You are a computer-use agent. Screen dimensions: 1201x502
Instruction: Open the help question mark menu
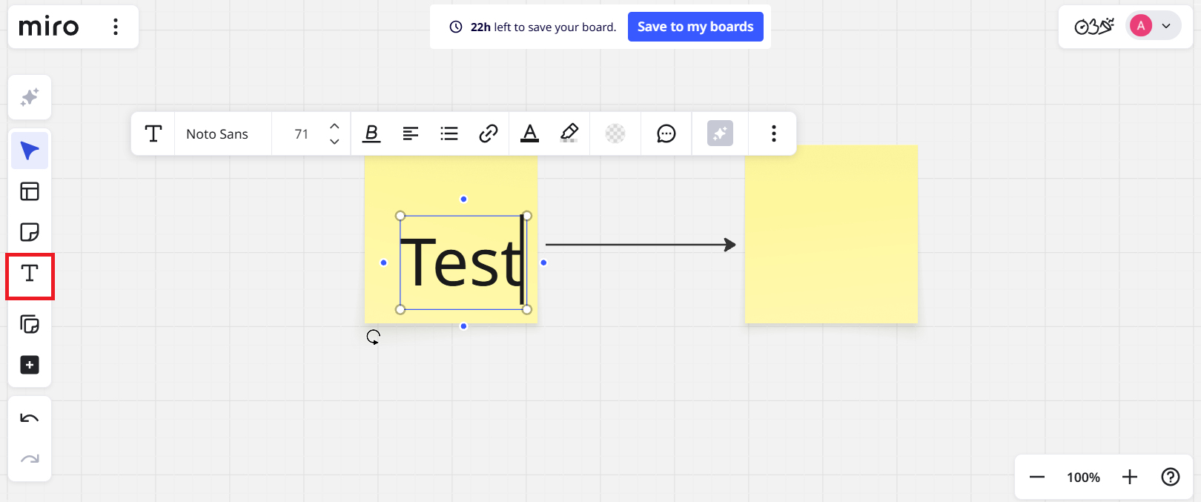coord(1171,477)
